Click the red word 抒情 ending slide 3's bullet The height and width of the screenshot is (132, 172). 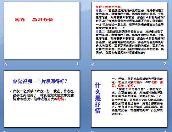coord(61,99)
